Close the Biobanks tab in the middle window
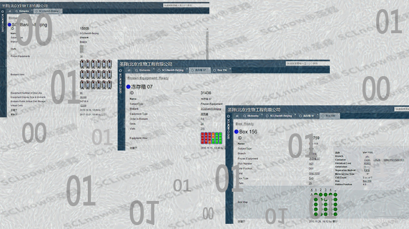Viewport: 409px width, 229px height. pyautogui.click(x=153, y=69)
